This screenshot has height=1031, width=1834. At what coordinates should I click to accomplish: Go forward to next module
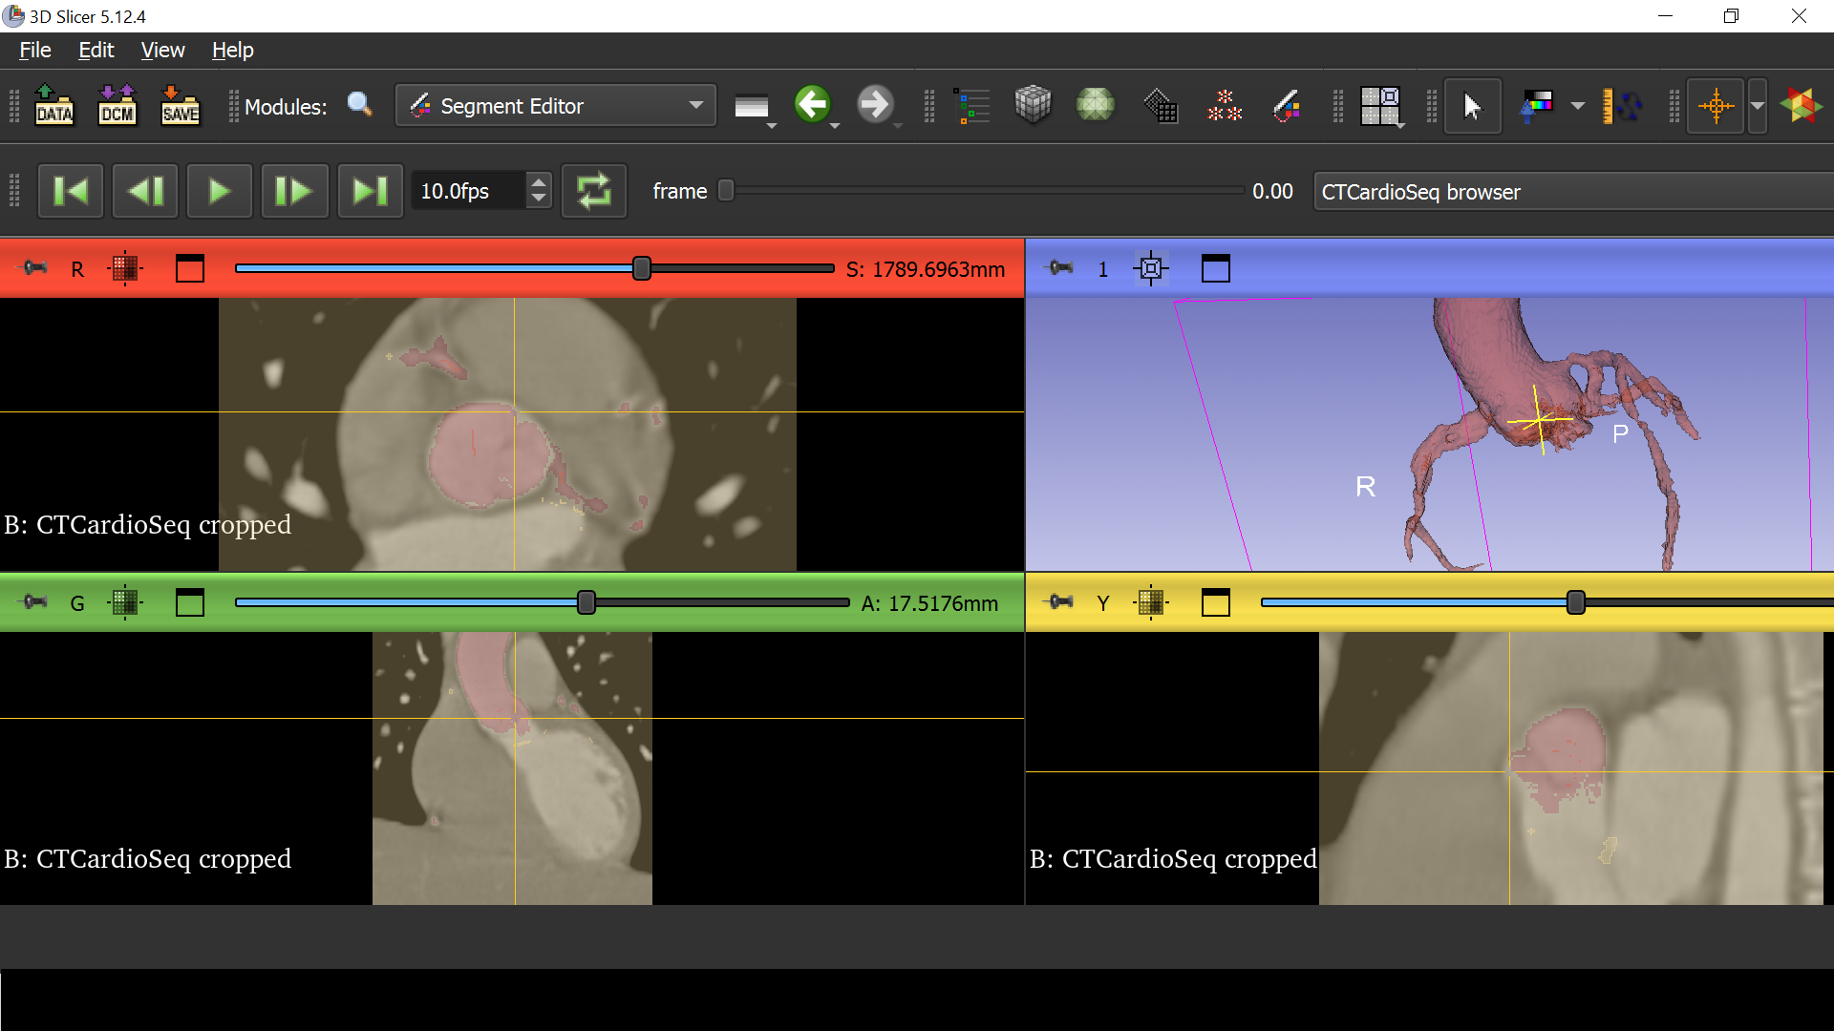point(874,104)
